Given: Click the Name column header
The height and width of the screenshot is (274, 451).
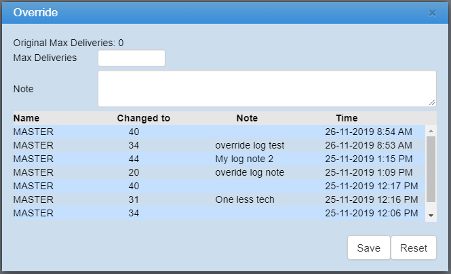Looking at the screenshot, I should pyautogui.click(x=26, y=118).
